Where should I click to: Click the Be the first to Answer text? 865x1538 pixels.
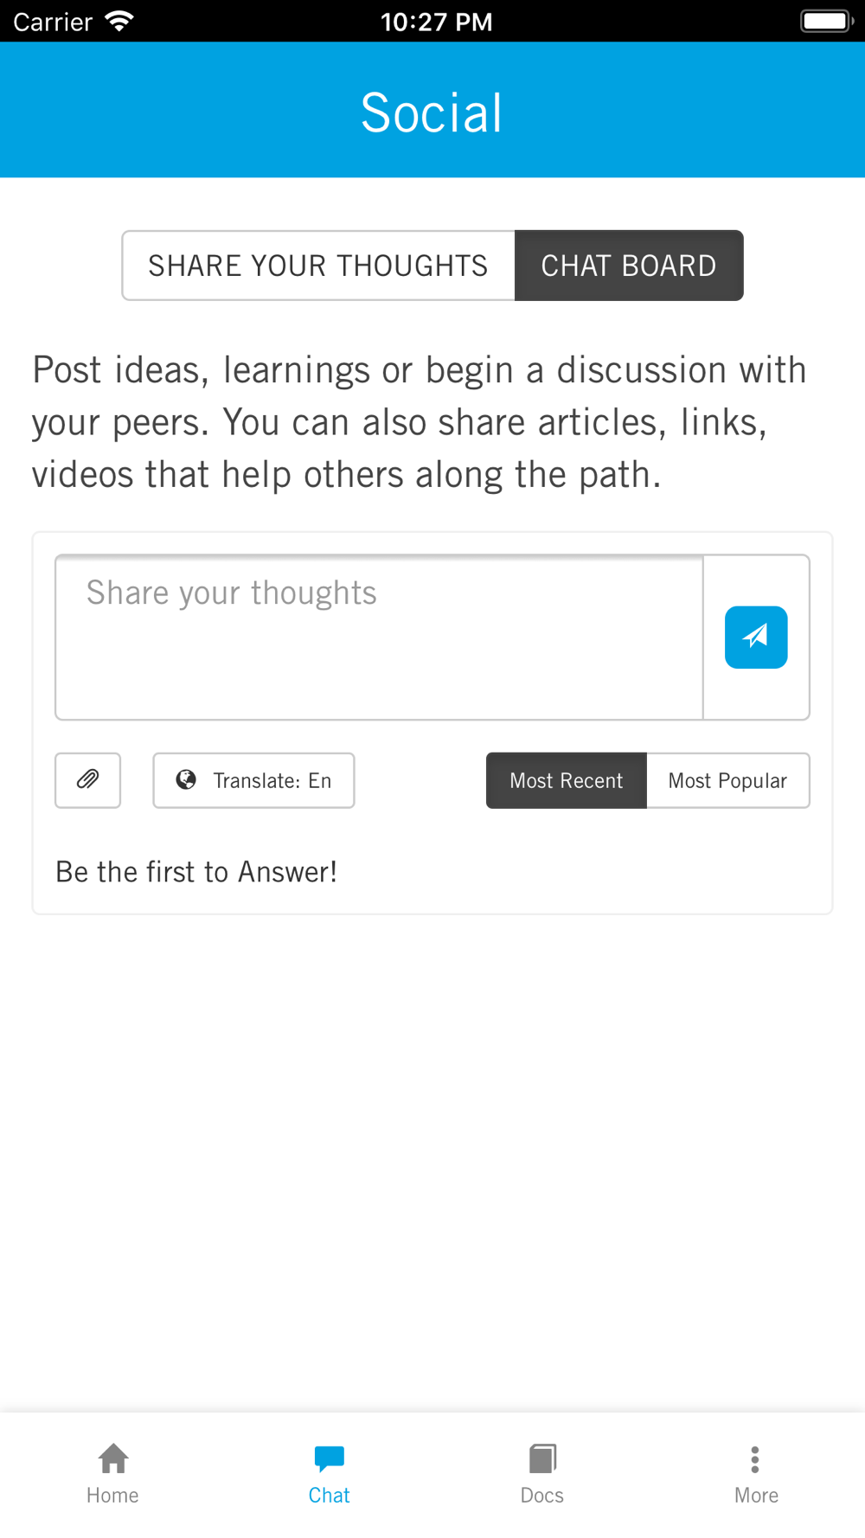tap(196, 872)
